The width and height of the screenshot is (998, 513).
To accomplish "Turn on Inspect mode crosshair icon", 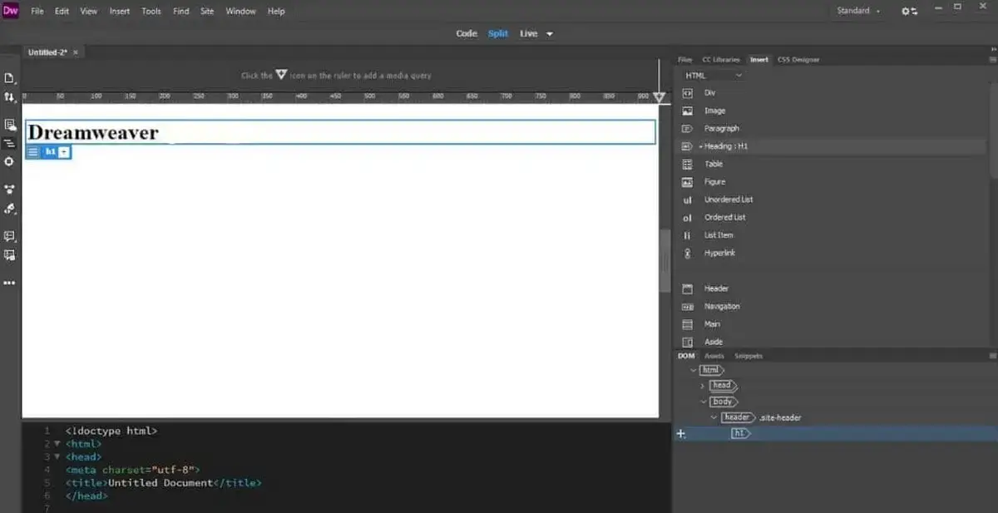I will (10, 161).
